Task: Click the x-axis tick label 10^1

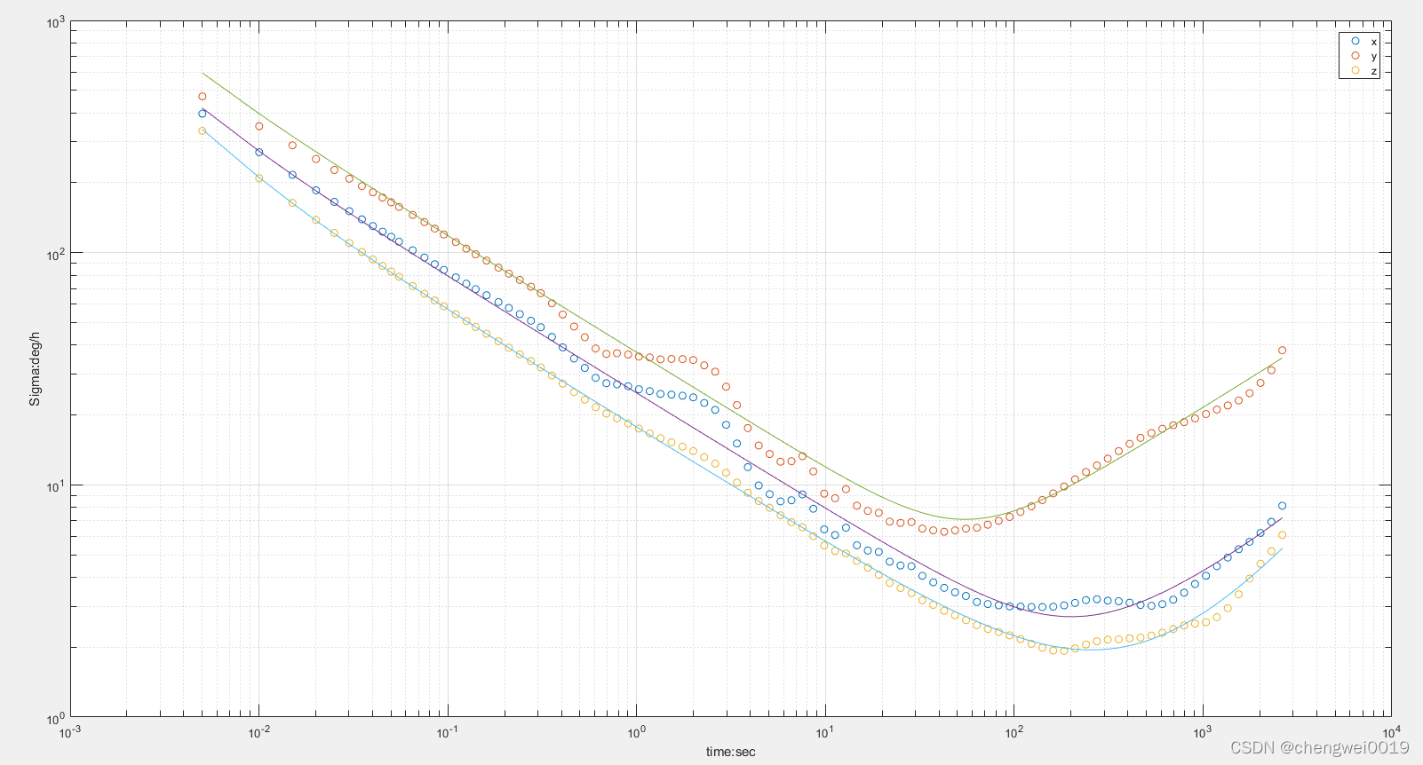Action: (x=825, y=731)
